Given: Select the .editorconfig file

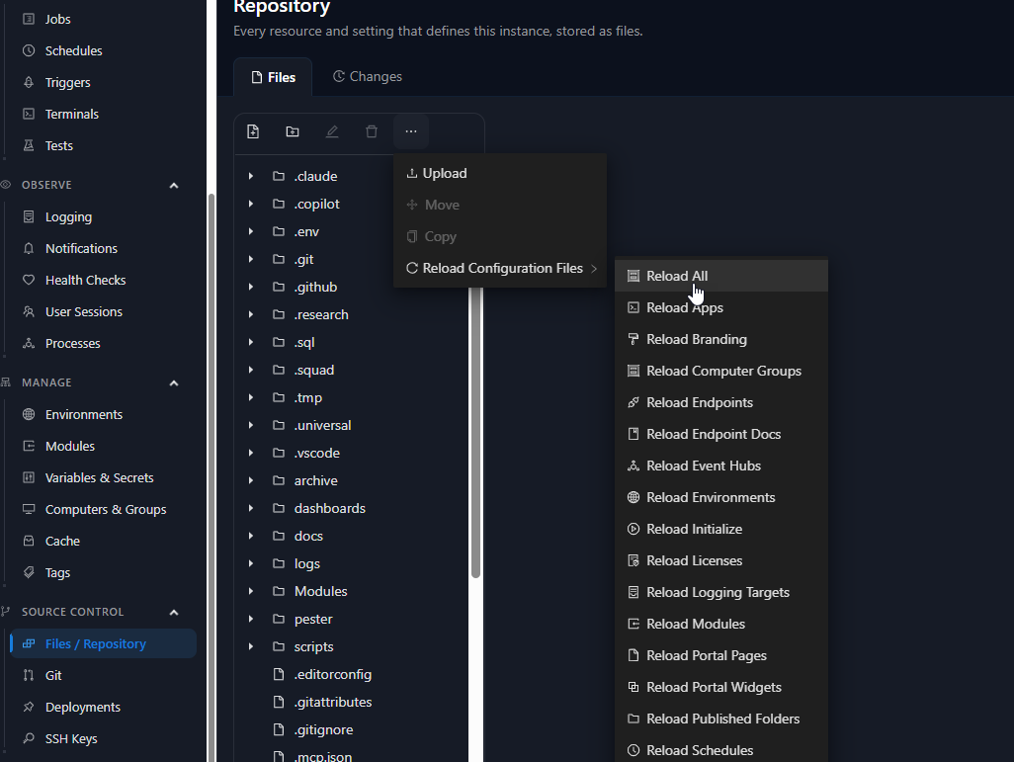Looking at the screenshot, I should pos(332,675).
